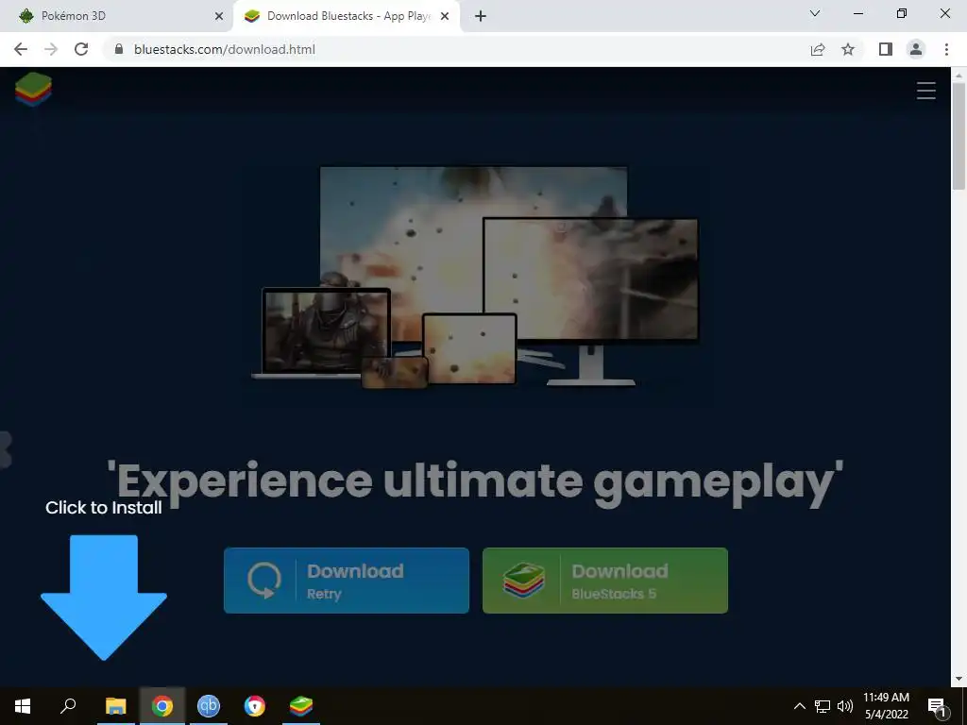The image size is (967, 725).
Task: Click the Download Retry button
Action: 346,581
